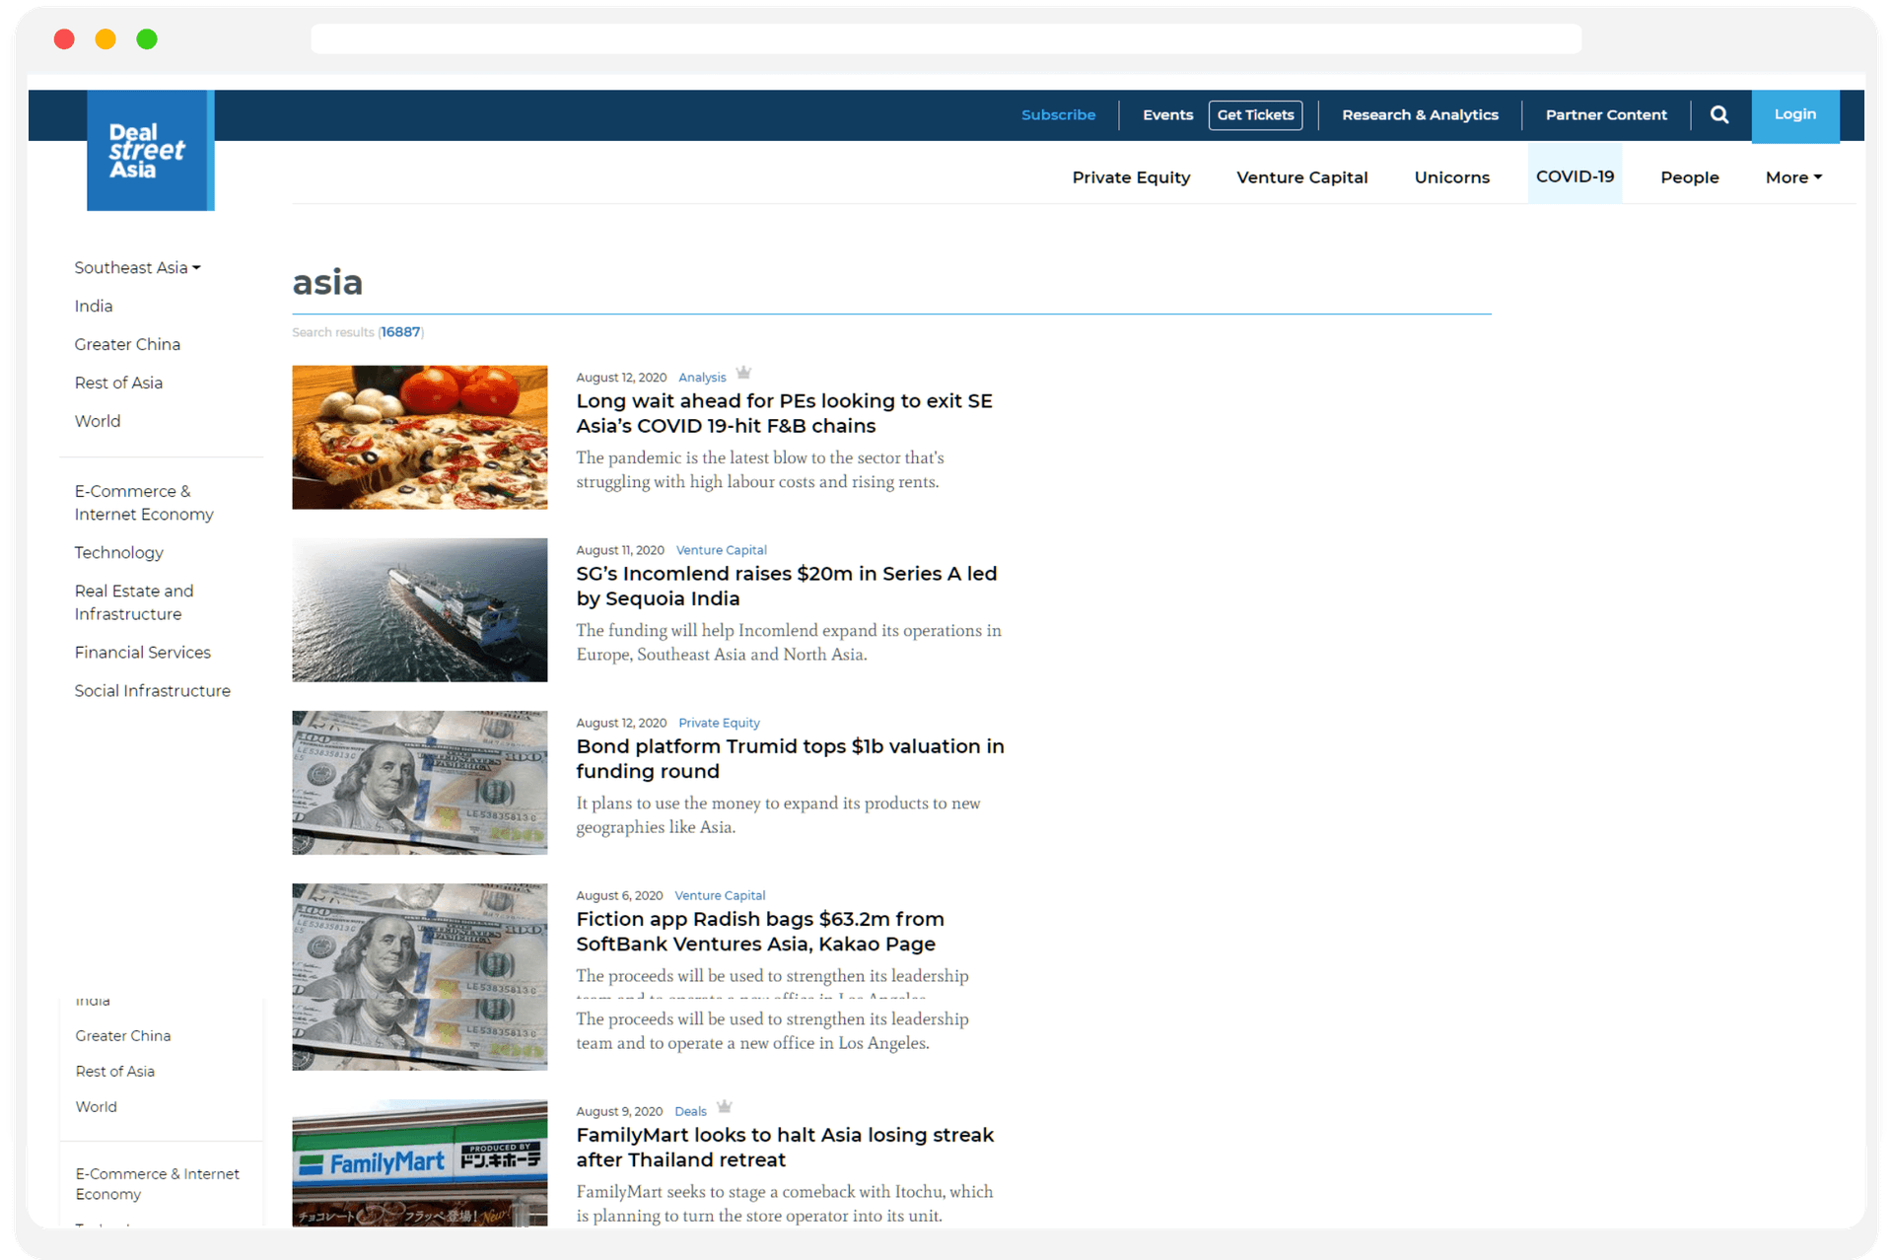1893x1260 pixels.
Task: Select Rest of Asia in the upper sidebar
Action: click(x=118, y=383)
